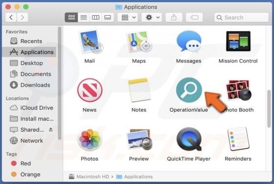The width and height of the screenshot is (274, 184).
Task: Click Macintosh HD in the path bar
Action: point(89,177)
